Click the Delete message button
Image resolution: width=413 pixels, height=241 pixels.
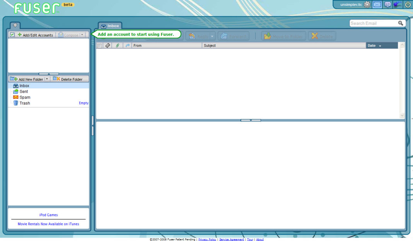click(x=322, y=36)
